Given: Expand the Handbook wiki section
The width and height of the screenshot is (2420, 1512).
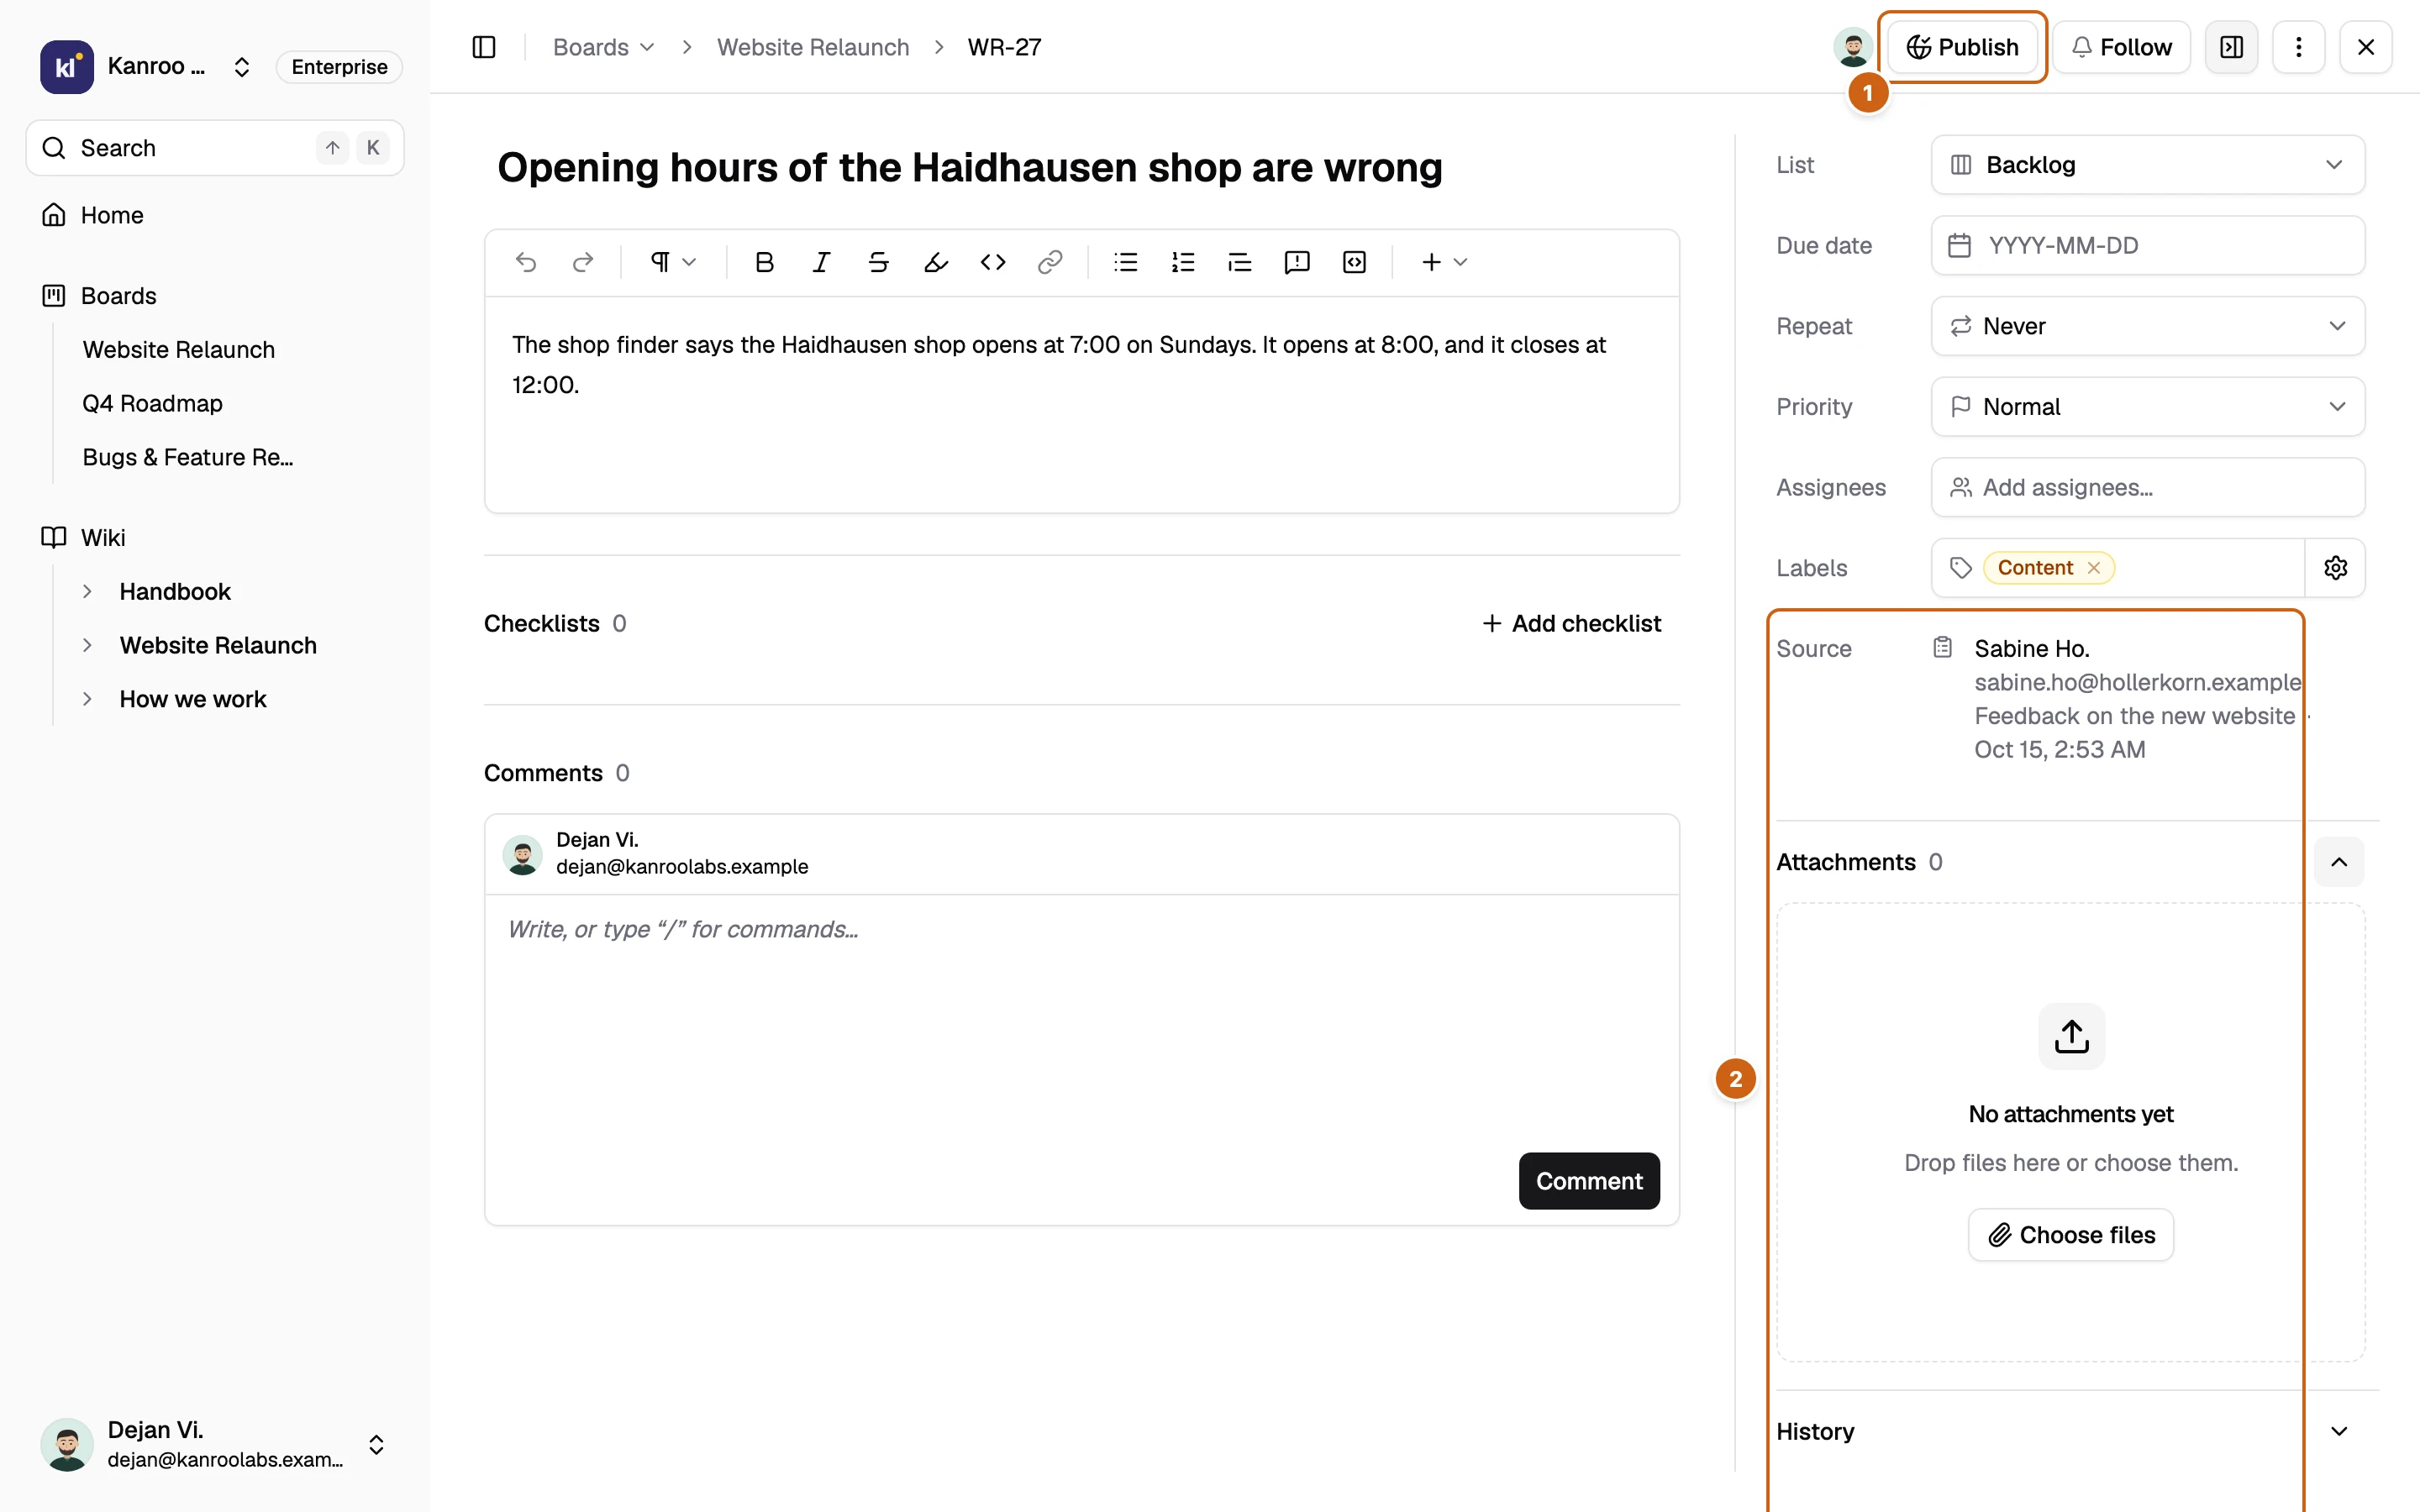Looking at the screenshot, I should [87, 591].
